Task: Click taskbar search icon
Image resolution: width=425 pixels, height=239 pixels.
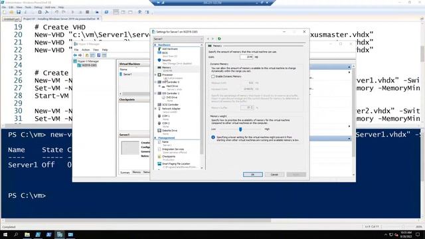Action: coord(16,234)
